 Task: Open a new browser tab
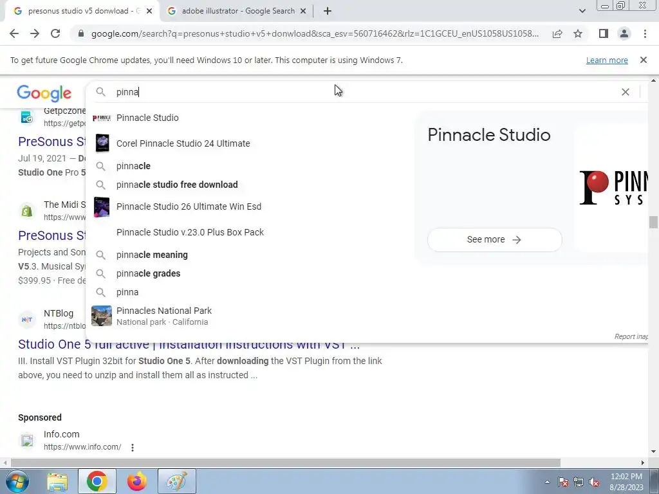[328, 11]
